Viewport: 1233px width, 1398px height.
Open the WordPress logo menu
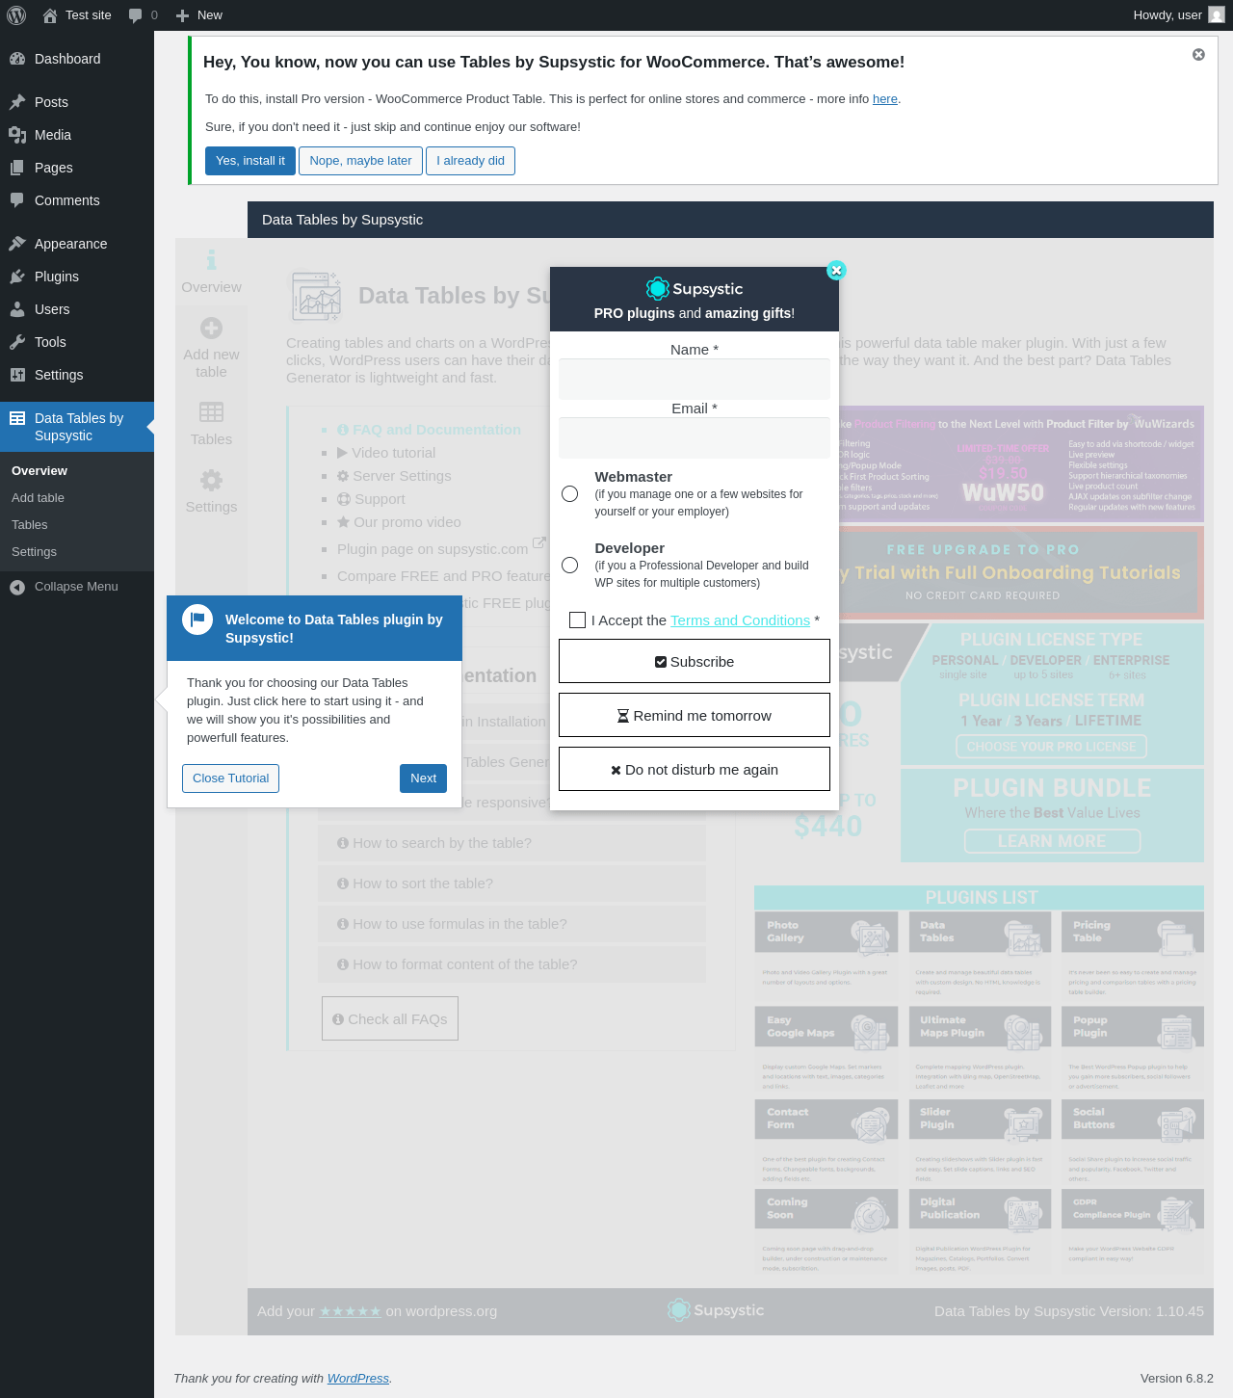16,15
